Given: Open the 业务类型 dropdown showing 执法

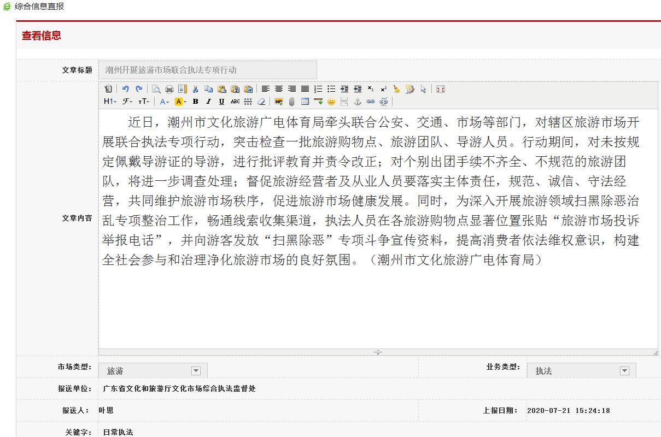Looking at the screenshot, I should (624, 371).
